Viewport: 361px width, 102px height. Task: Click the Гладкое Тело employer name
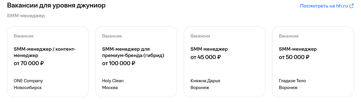coord(292,81)
